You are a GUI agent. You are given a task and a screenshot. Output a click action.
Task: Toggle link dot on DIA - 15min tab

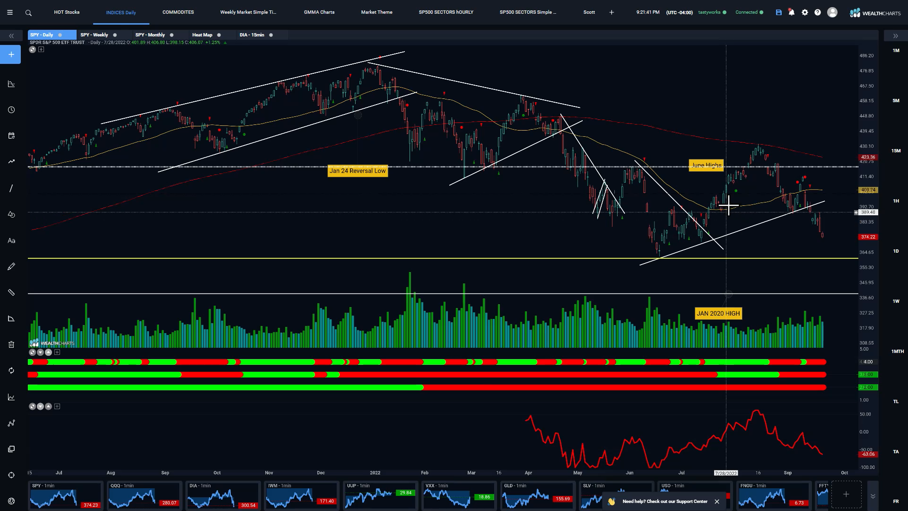tap(271, 35)
